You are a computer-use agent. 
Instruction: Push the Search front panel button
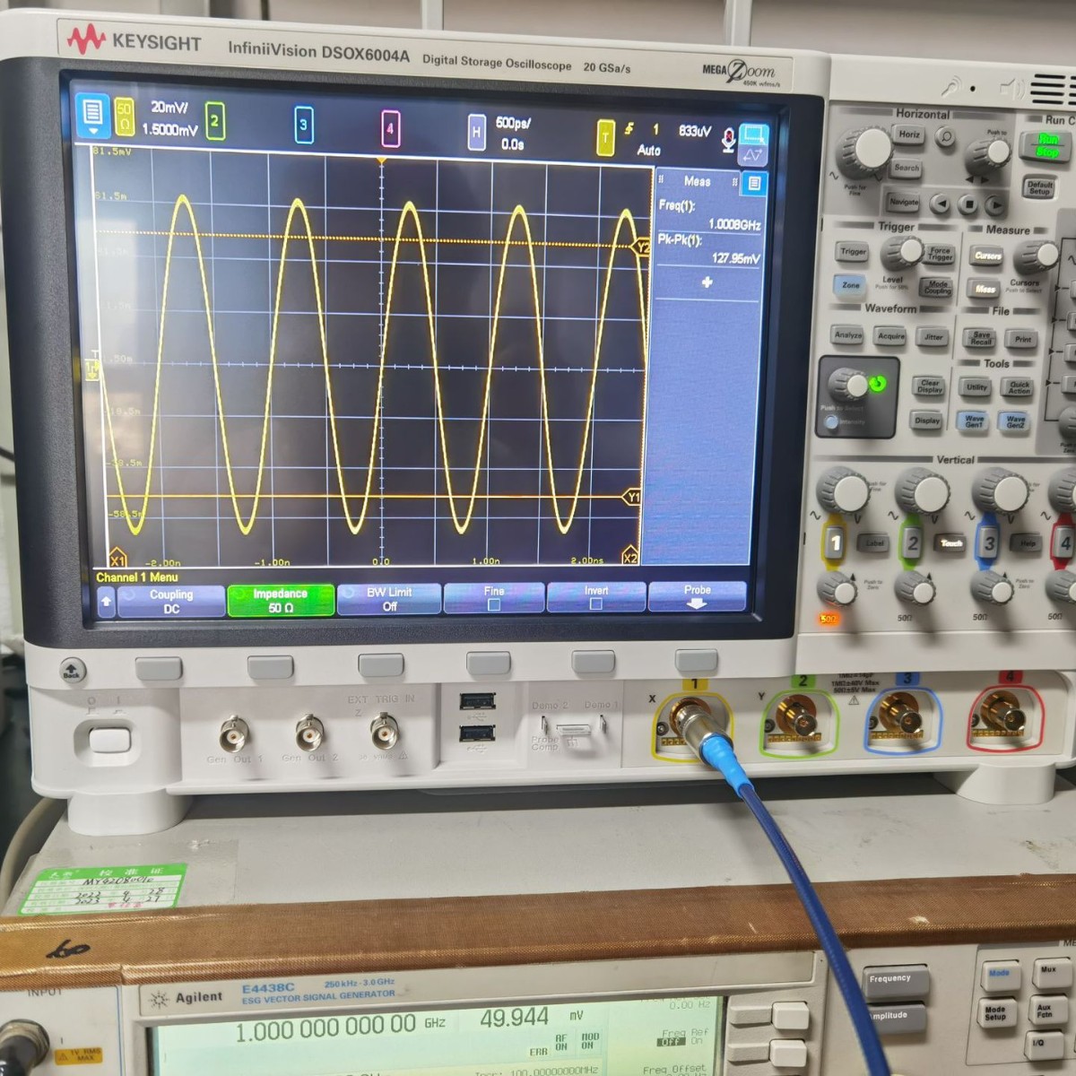click(x=907, y=168)
